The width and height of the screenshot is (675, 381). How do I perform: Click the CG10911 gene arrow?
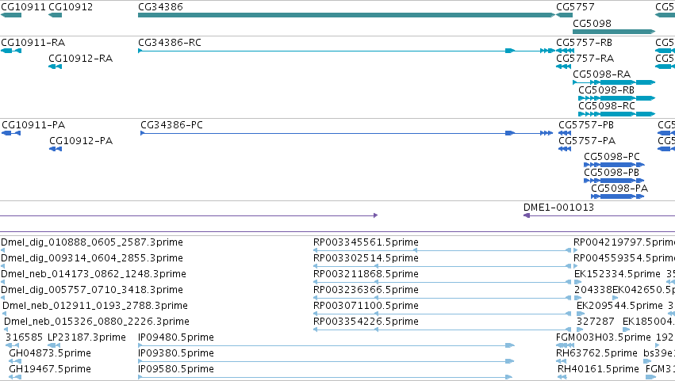(11, 15)
